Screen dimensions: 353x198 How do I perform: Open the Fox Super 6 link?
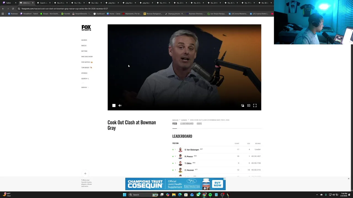tap(87, 62)
